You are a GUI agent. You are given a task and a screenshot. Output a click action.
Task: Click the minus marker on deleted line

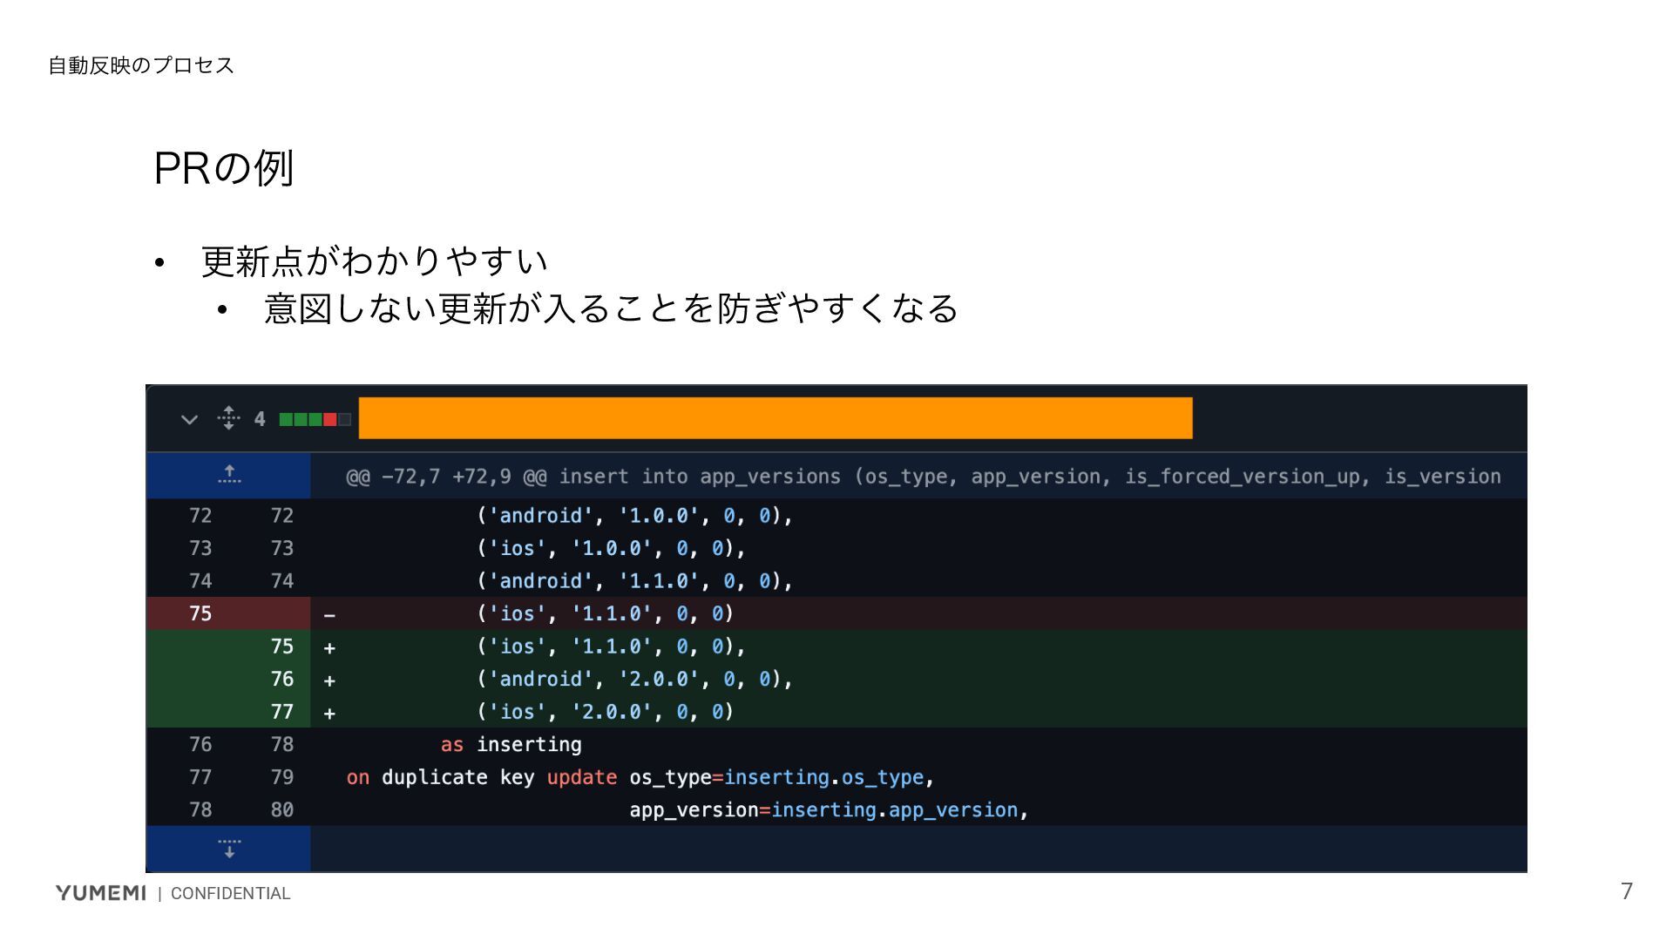pyautogui.click(x=329, y=615)
